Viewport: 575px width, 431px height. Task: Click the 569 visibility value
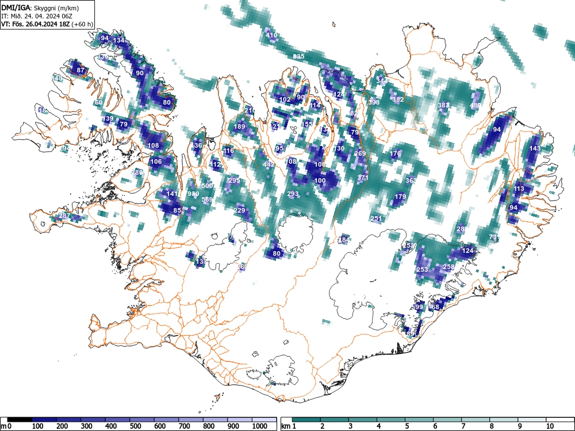(x=207, y=200)
